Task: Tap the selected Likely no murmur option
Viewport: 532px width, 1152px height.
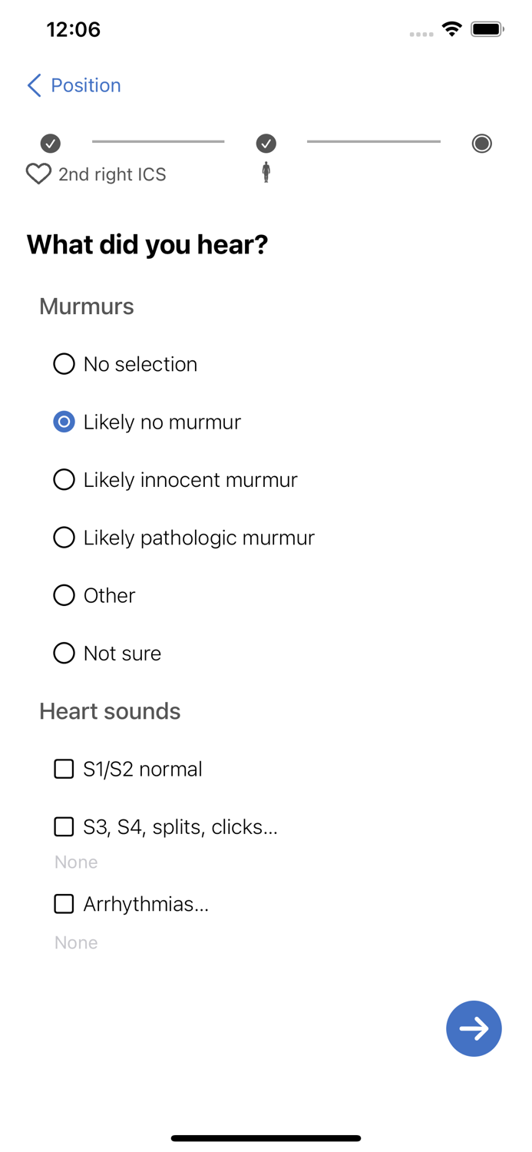Action: (x=64, y=421)
